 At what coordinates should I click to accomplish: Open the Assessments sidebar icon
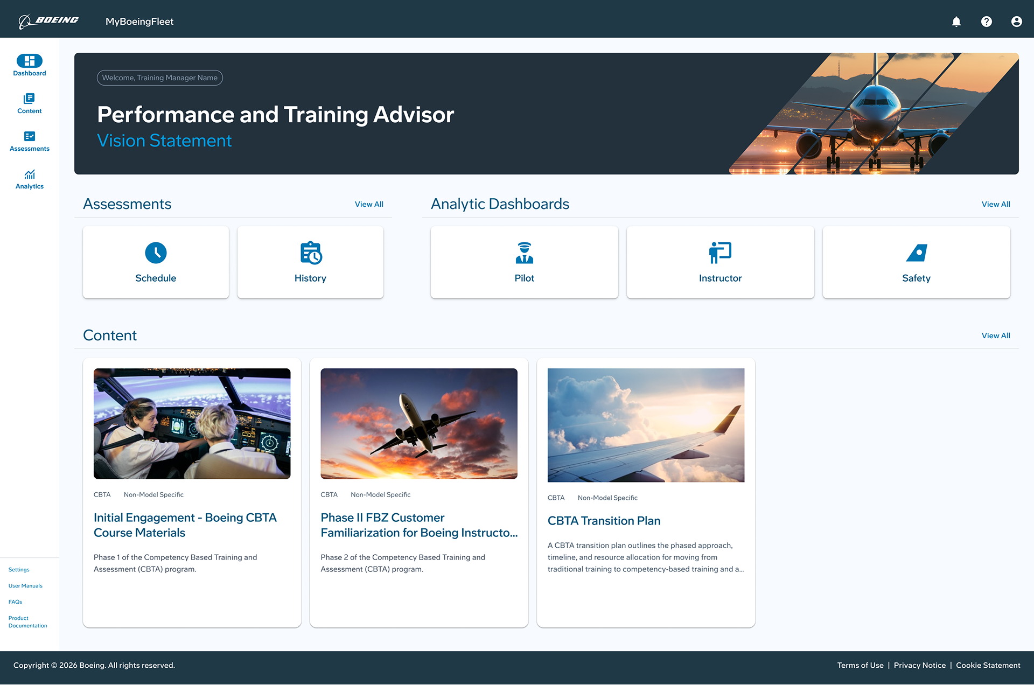click(x=30, y=136)
